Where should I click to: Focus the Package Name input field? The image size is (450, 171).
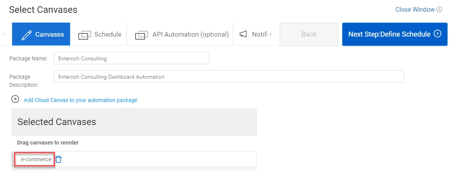coord(131,58)
